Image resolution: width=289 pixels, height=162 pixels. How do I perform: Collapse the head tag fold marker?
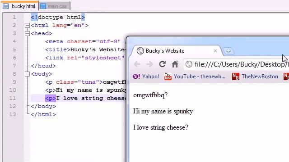pos(27,33)
